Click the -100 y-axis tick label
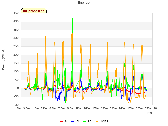Viewport: 168px width, 126px height. (x=15, y=105)
